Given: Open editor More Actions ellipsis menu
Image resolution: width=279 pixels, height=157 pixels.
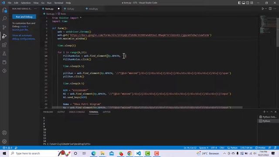Looking at the screenshot, I should click(275, 9).
